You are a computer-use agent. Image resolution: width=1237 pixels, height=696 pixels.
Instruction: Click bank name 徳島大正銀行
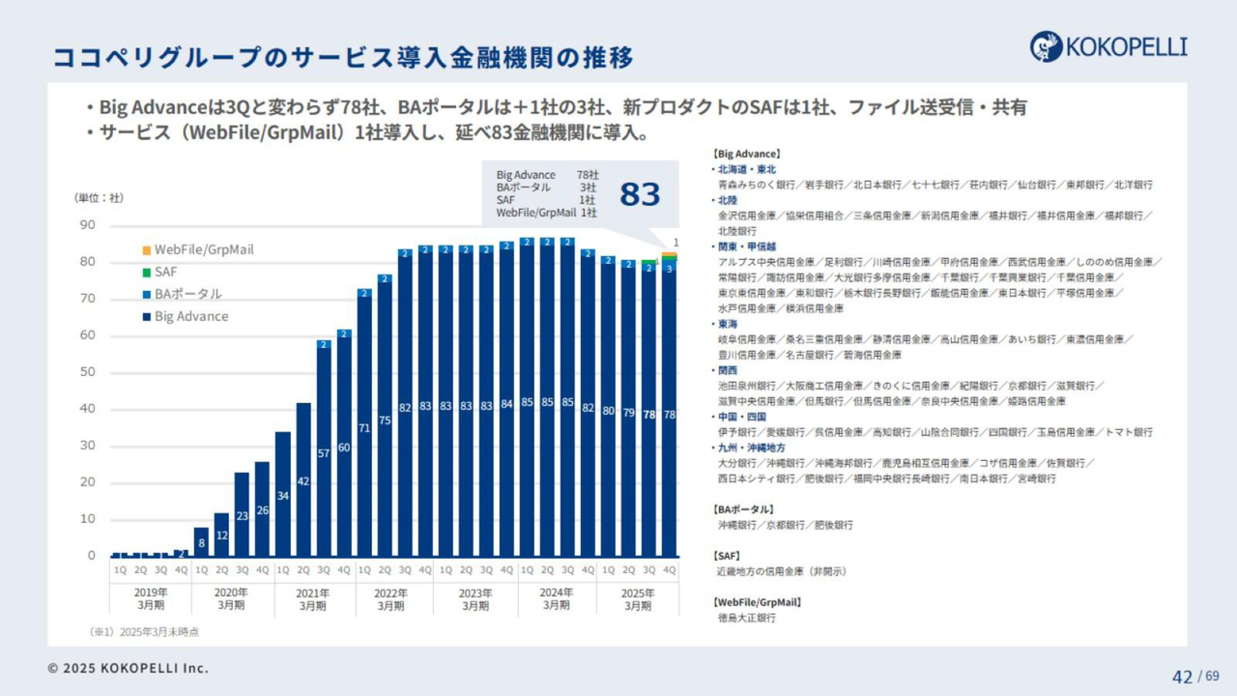pos(747,618)
